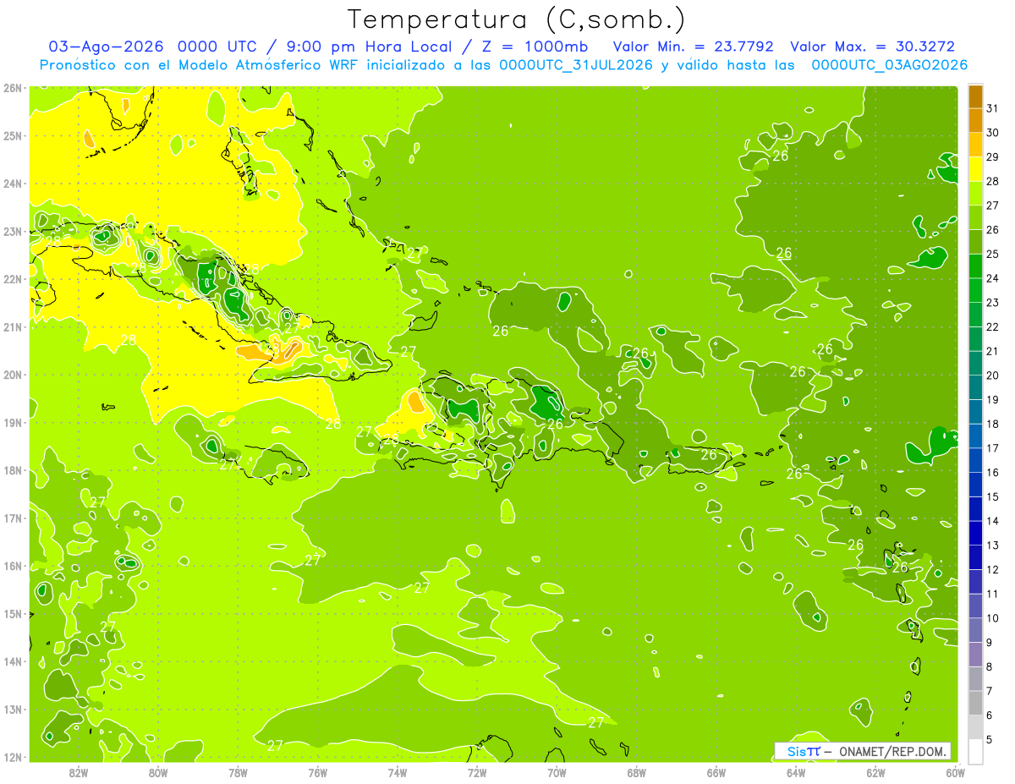Click the "Sisπ" logo text

803,751
